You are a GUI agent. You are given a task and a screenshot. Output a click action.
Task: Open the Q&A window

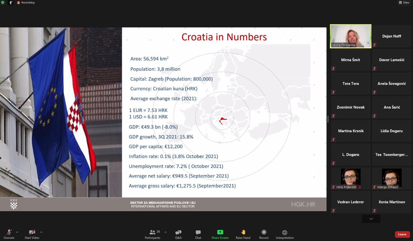tap(178, 234)
